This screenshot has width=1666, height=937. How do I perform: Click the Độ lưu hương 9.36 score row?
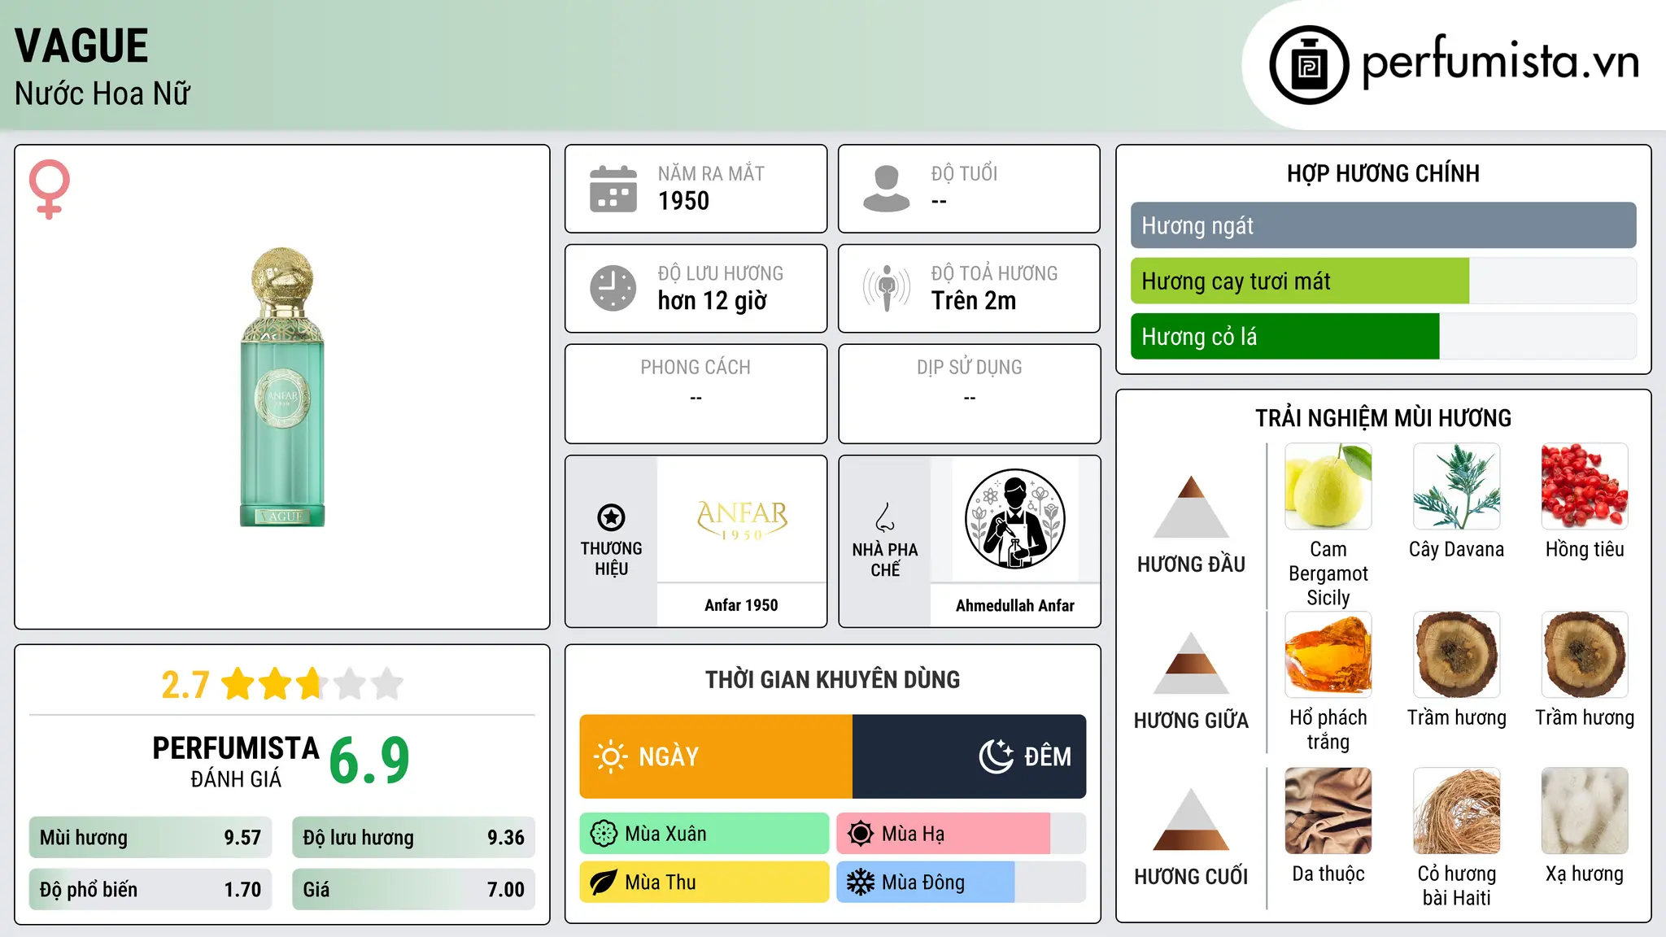(x=413, y=838)
